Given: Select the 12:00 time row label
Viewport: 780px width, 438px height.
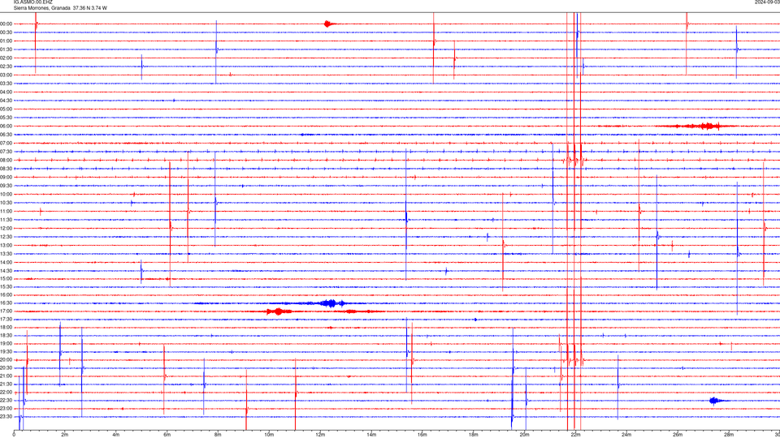Looking at the screenshot, I should point(6,228).
